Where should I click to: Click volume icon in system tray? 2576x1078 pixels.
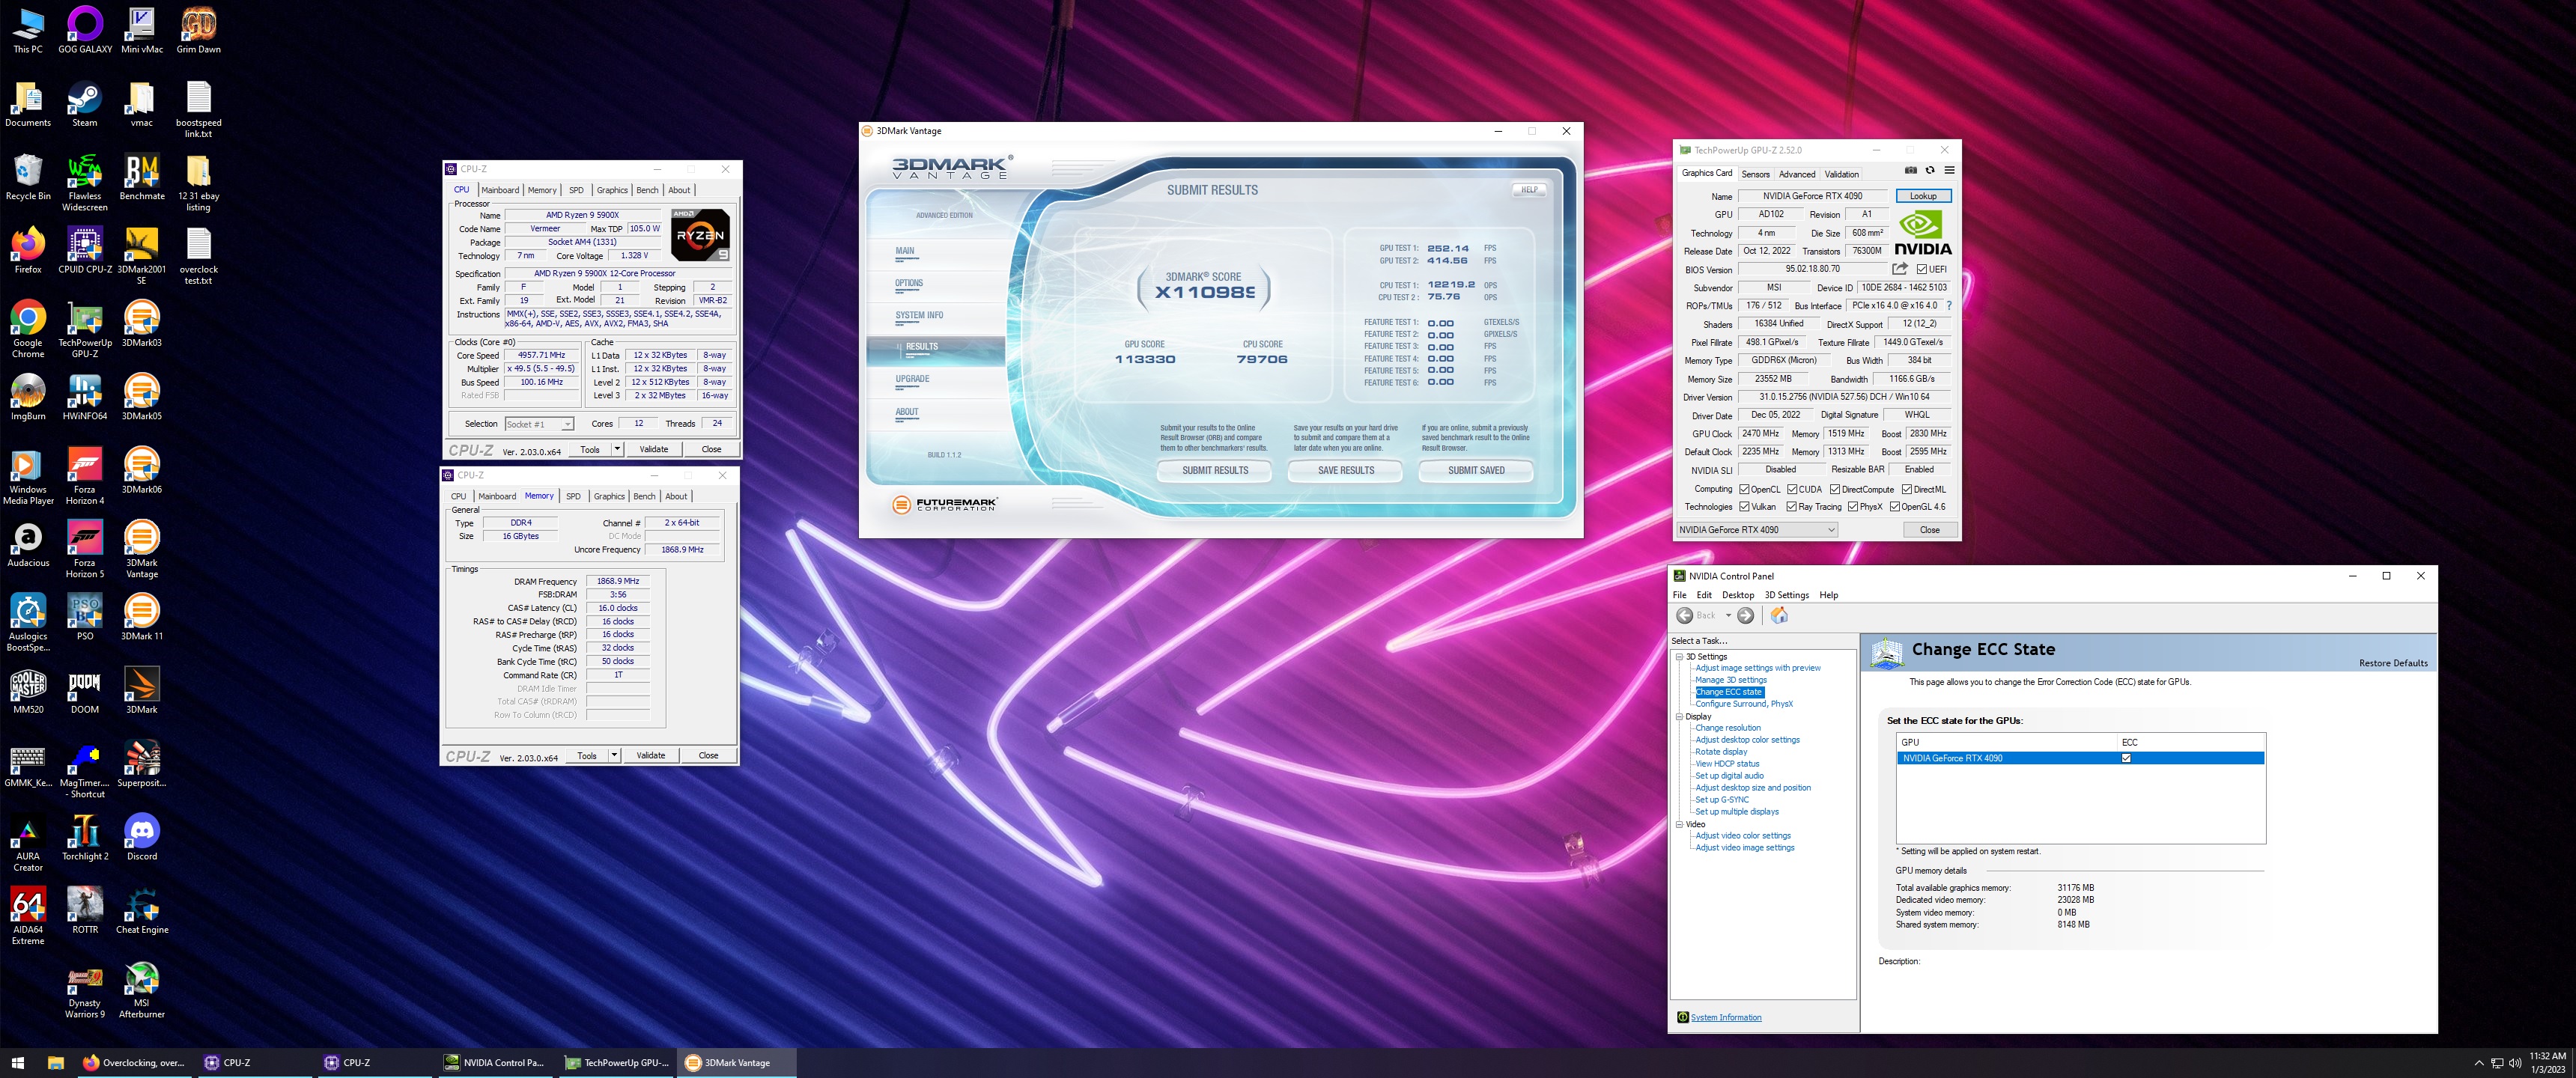coord(2515,1063)
